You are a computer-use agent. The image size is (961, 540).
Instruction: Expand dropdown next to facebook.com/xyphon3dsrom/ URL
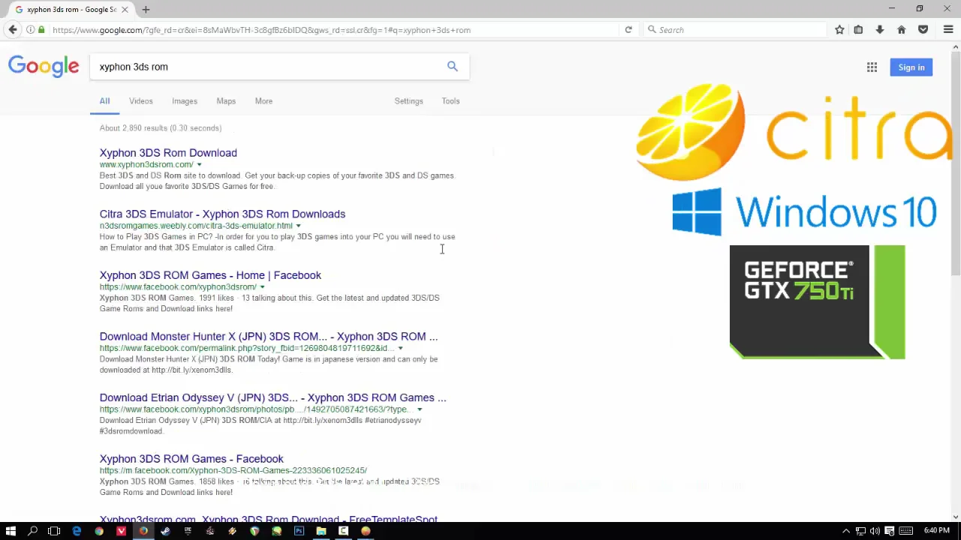262,287
